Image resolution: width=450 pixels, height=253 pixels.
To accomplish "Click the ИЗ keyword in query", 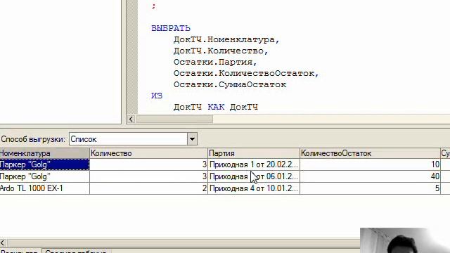I will click(x=157, y=96).
